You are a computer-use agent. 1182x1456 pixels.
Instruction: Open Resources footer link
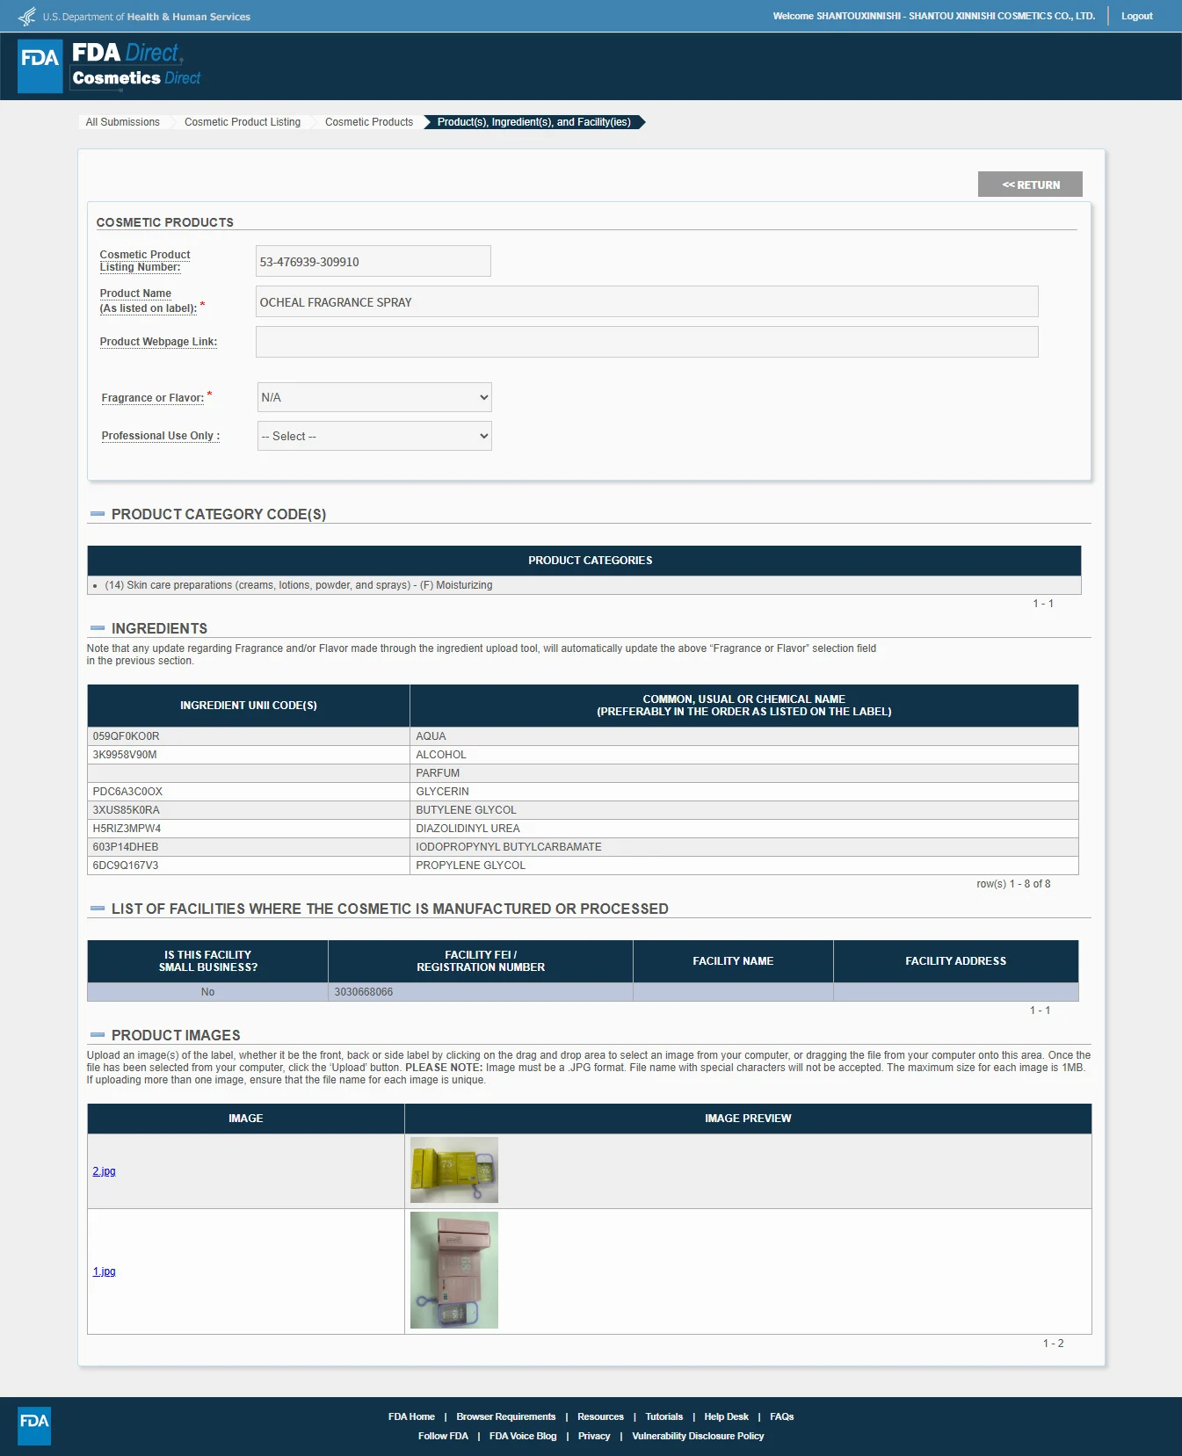point(600,1416)
